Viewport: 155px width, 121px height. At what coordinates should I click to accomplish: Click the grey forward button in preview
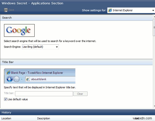pyautogui.click(x=16, y=79)
